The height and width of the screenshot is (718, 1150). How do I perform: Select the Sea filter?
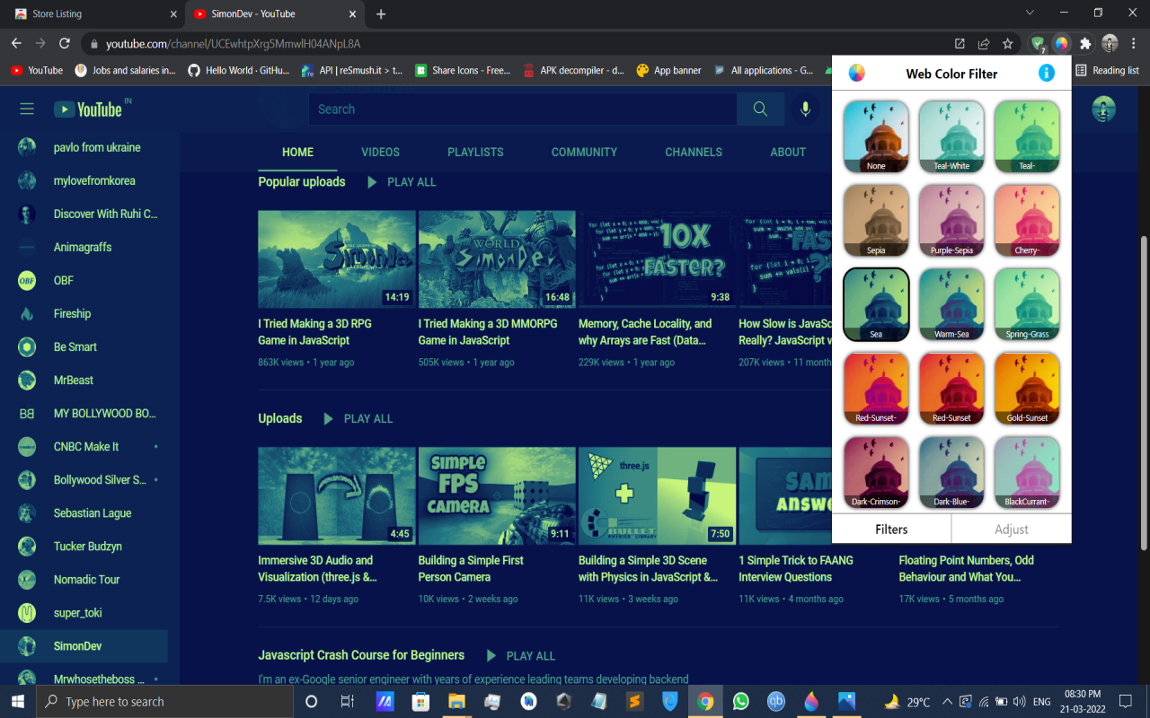[876, 304]
